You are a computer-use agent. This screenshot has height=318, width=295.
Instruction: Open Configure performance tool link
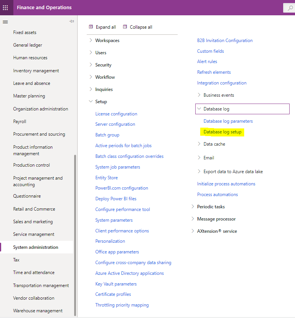tap(123, 209)
